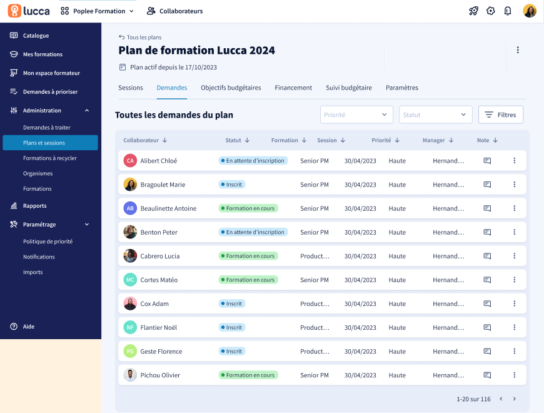
Task: Go to the previous page of results
Action: click(x=501, y=399)
